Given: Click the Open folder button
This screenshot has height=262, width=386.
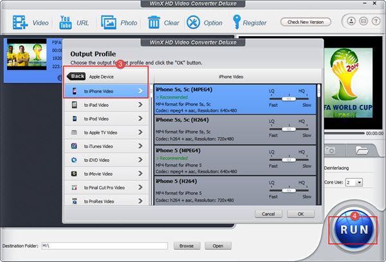Looking at the screenshot, I should 218,246.
